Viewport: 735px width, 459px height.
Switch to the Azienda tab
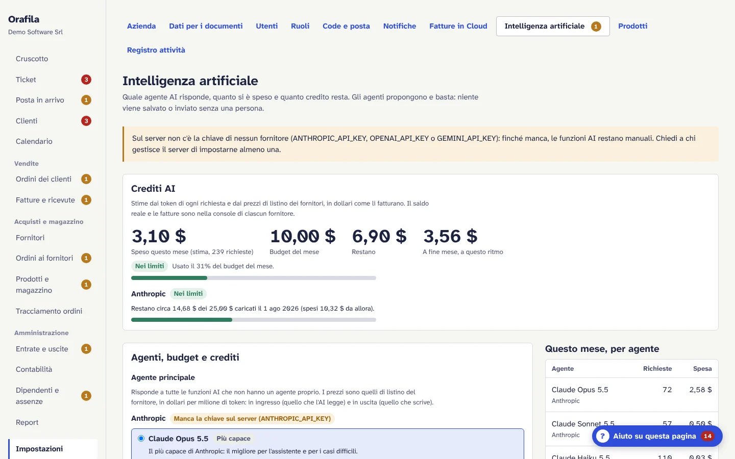tap(141, 26)
